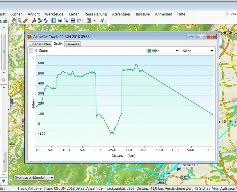Select the ruler measure tool
237x192 pixels.
point(26,20)
